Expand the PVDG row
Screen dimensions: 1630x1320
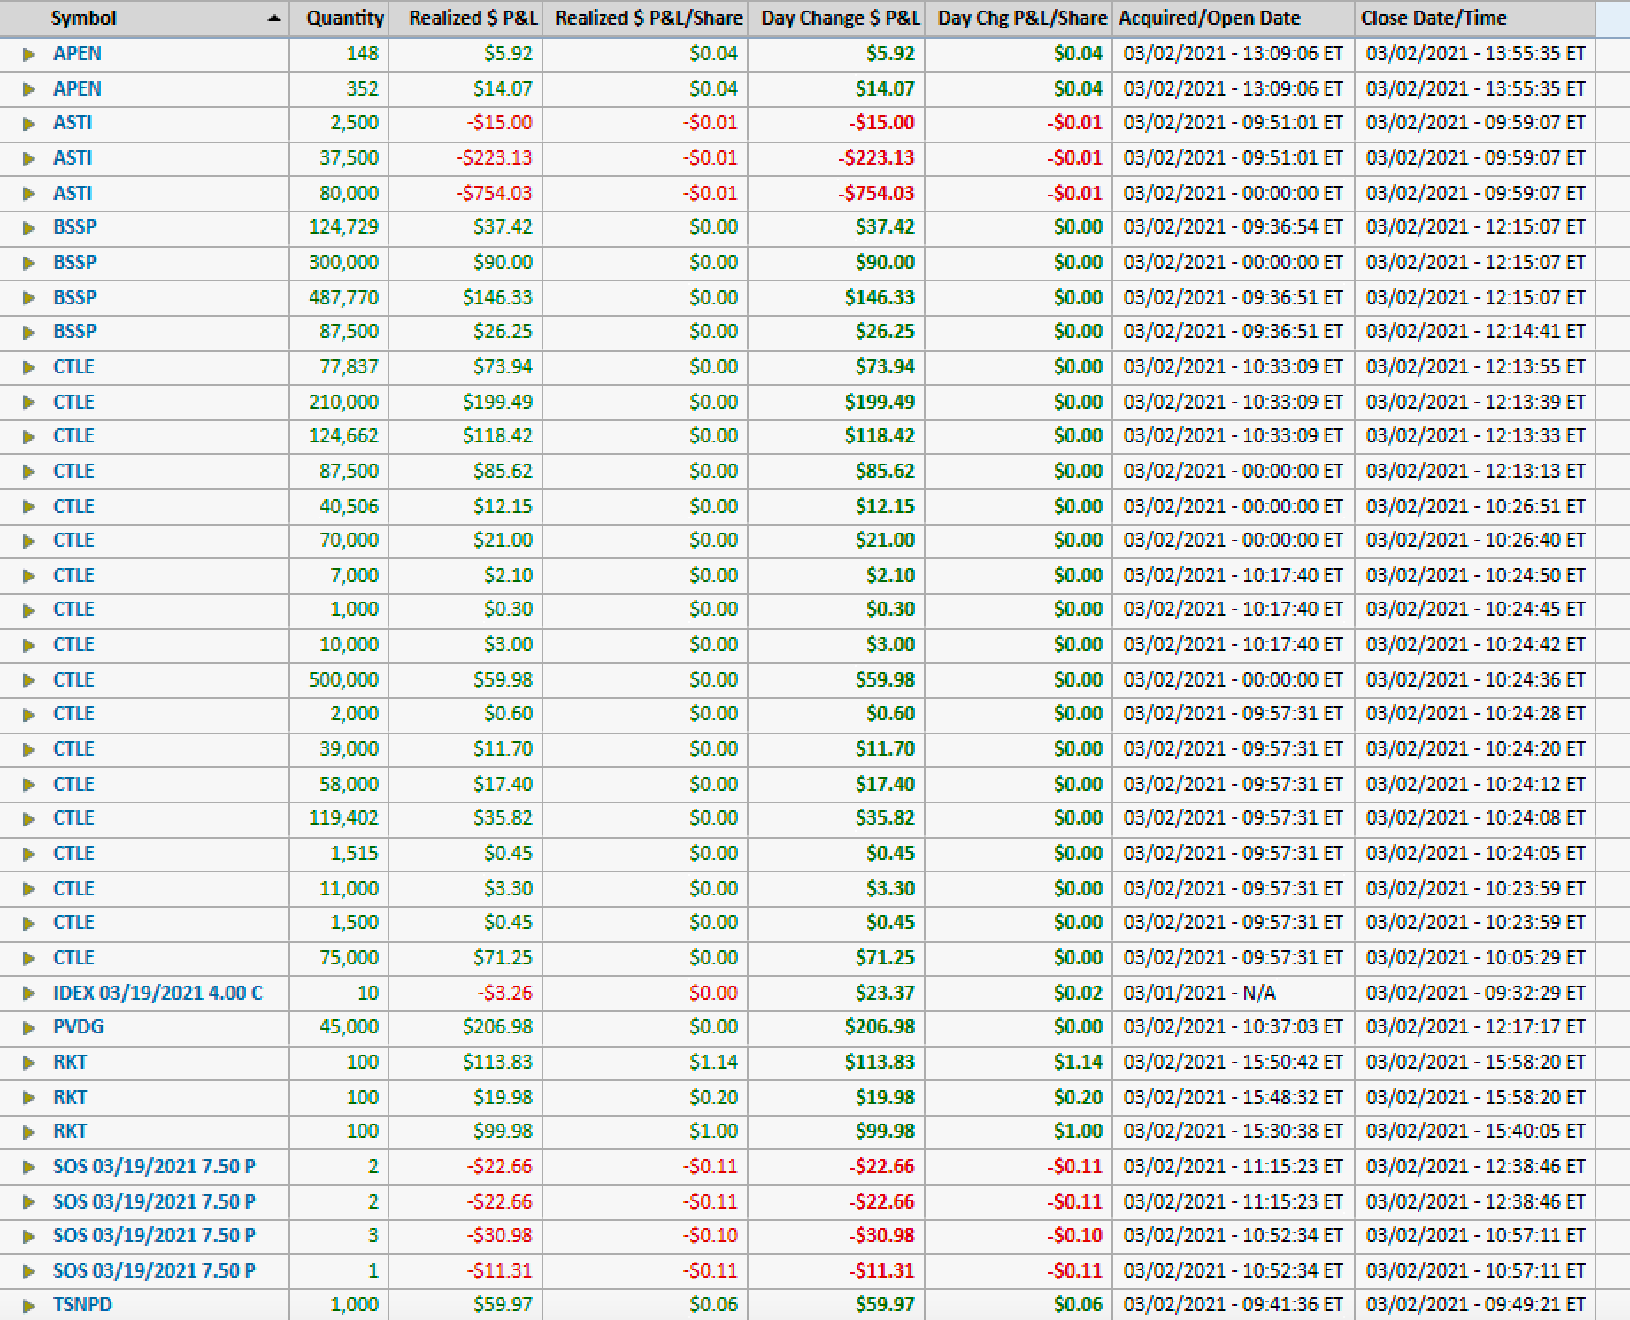[29, 1028]
